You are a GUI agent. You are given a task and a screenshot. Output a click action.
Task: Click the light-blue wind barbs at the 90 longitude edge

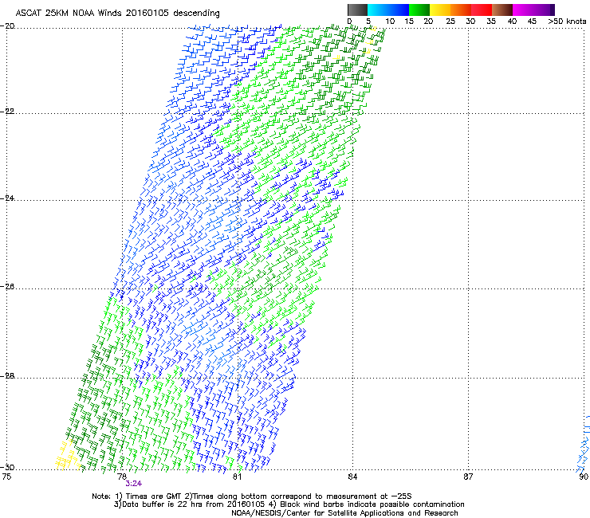(x=584, y=444)
